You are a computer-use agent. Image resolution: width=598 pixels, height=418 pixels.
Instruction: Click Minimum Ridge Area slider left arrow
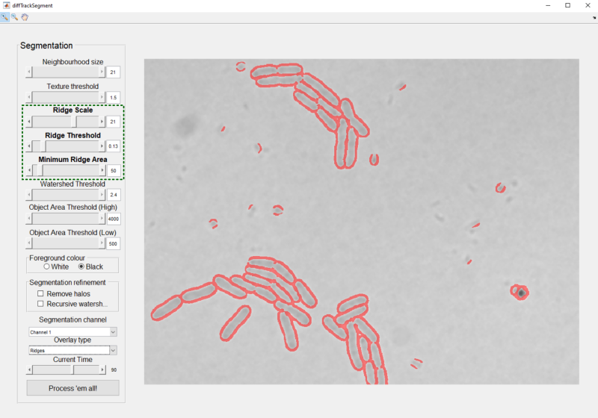[29, 170]
